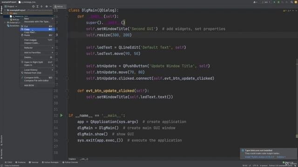Screen dimensions: 298x167
Task: Click the Python interpreter status bar entry
Action: pyautogui.click(x=281, y=166)
